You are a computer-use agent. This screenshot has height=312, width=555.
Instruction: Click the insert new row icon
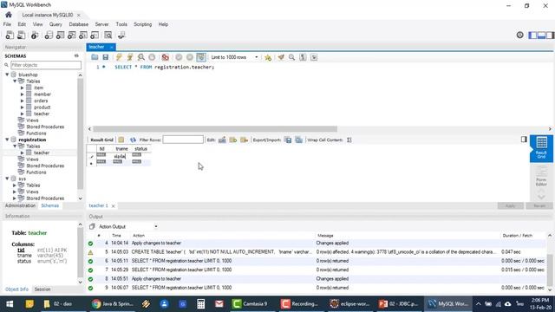tap(233, 140)
